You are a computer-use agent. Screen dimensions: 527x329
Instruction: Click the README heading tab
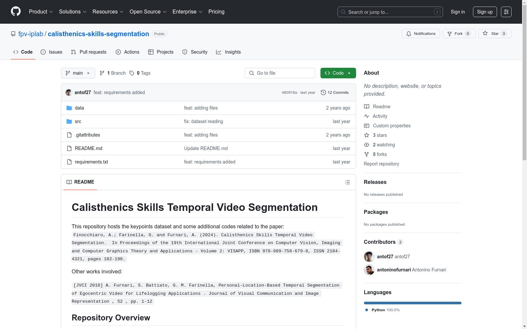[x=80, y=182]
